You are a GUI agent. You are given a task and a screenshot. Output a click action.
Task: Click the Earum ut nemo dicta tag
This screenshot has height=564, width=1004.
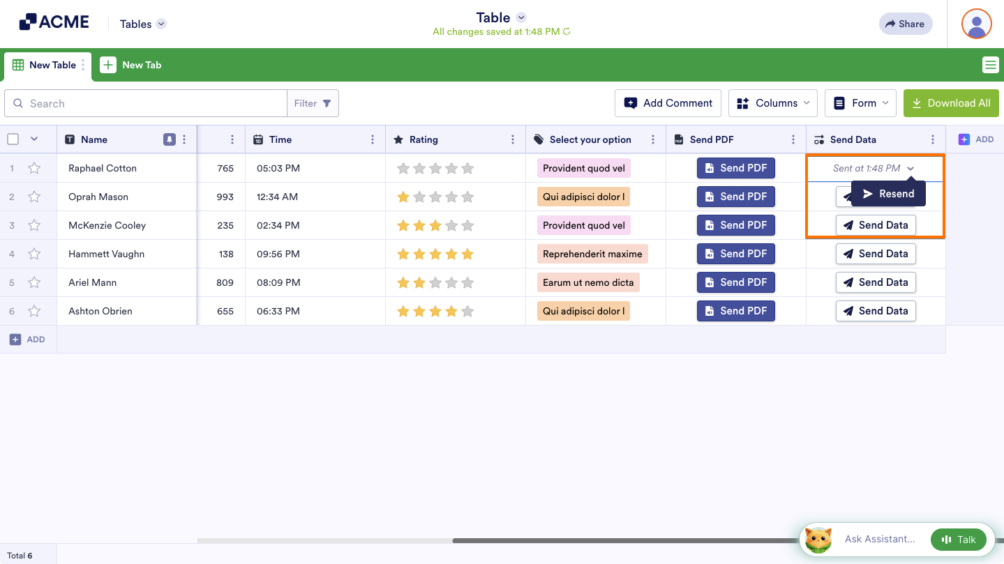coord(588,282)
